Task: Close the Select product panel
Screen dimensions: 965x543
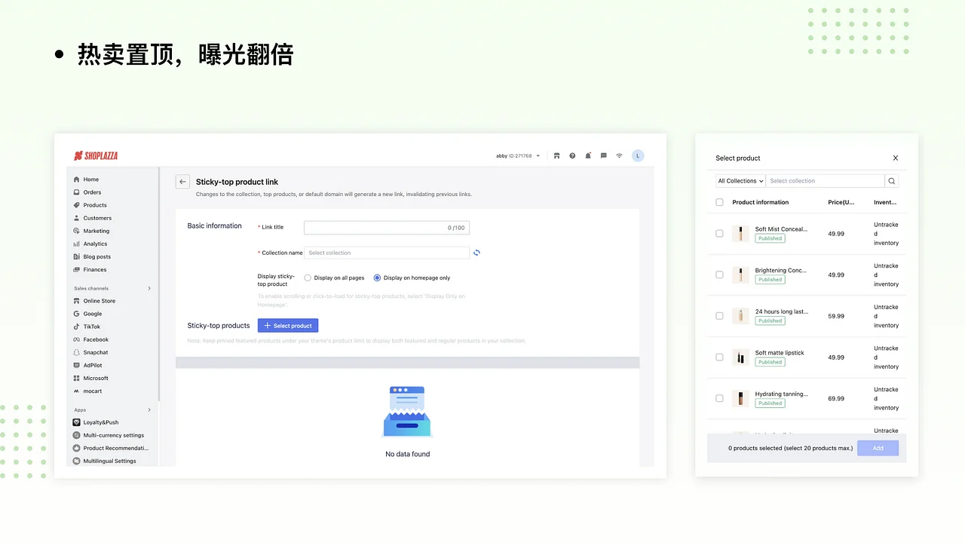Action: pyautogui.click(x=896, y=158)
